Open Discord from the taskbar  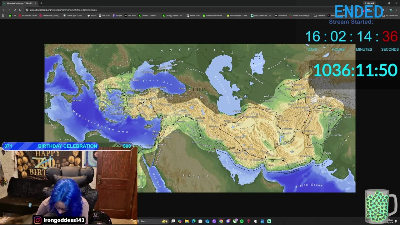pyautogui.click(x=228, y=221)
